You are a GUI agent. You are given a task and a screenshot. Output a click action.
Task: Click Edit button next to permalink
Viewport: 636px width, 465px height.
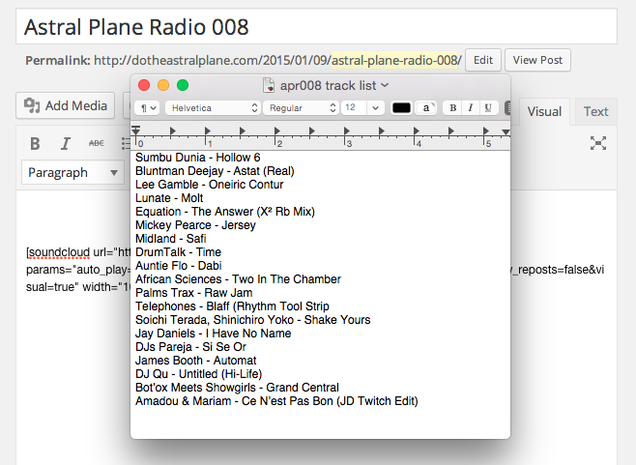click(x=483, y=60)
